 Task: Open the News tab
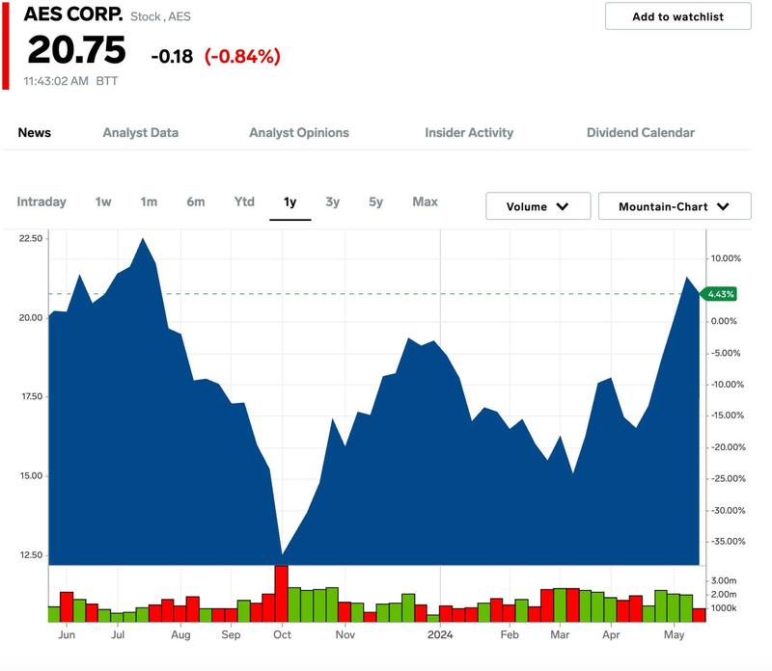[x=35, y=133]
